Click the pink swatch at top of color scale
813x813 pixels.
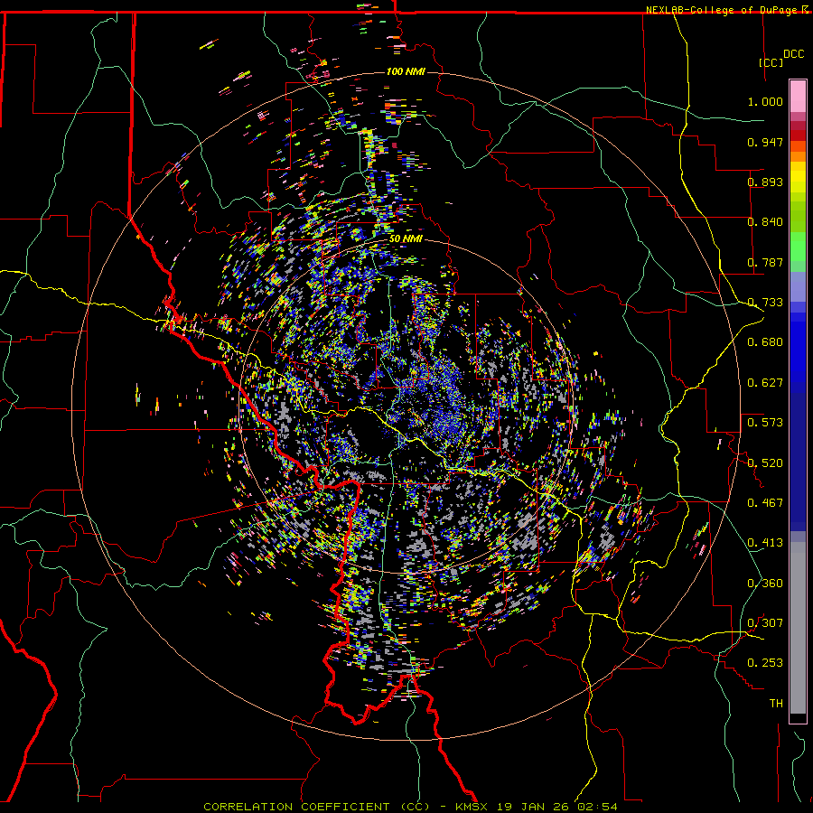(x=798, y=96)
